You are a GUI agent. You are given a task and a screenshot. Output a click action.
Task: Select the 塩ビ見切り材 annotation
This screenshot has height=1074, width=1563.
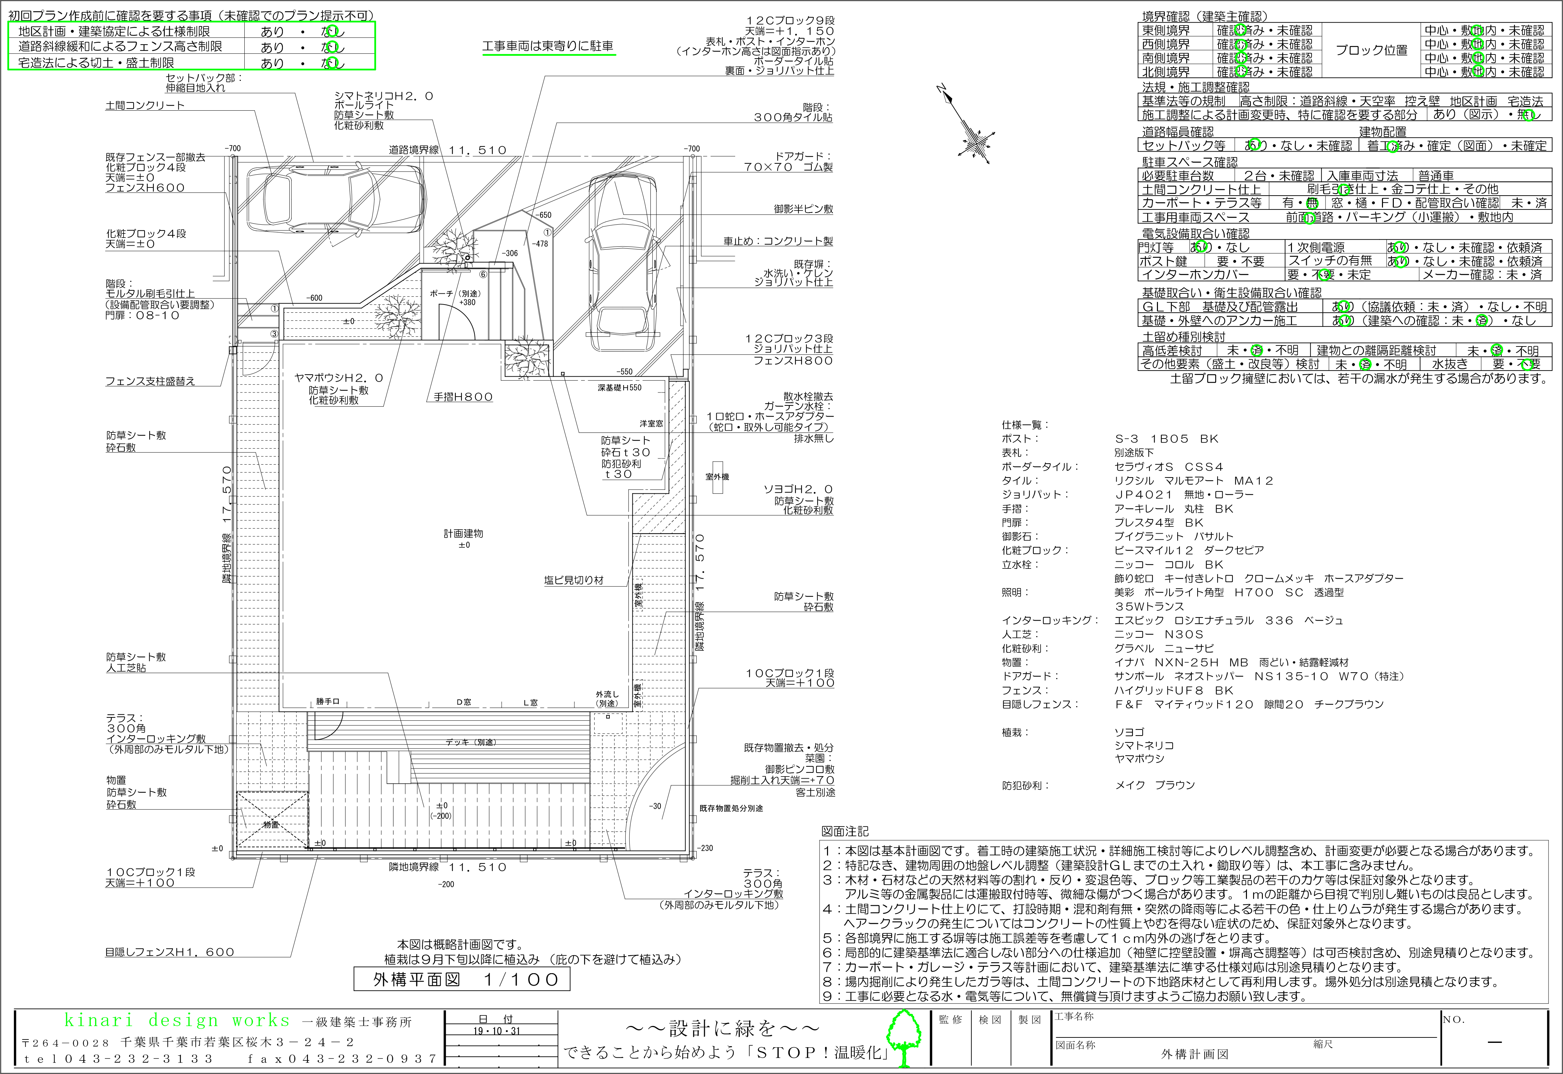point(574,580)
